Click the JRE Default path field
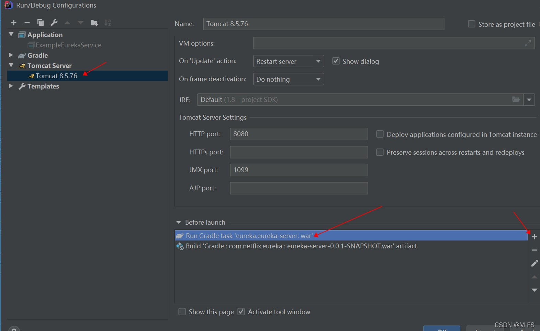The width and height of the screenshot is (540, 331). (360, 100)
